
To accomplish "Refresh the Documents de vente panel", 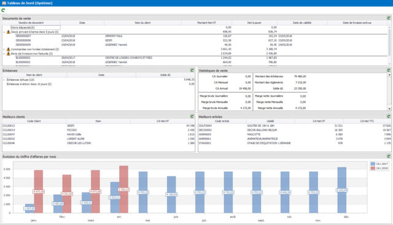I will click(x=389, y=18).
